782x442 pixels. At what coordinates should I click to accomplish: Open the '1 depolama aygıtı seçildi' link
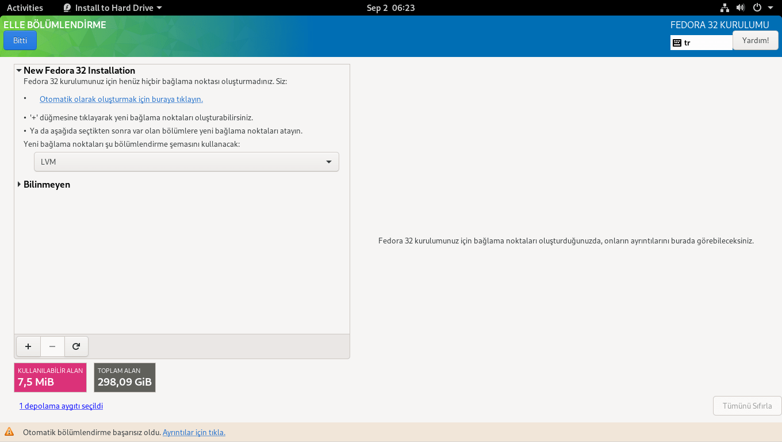[x=61, y=406]
